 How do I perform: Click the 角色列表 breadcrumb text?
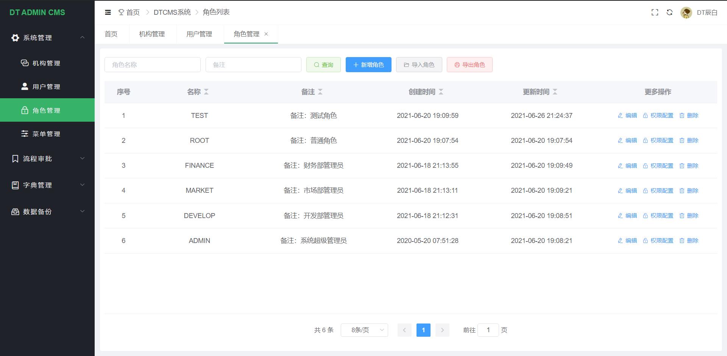click(x=216, y=12)
